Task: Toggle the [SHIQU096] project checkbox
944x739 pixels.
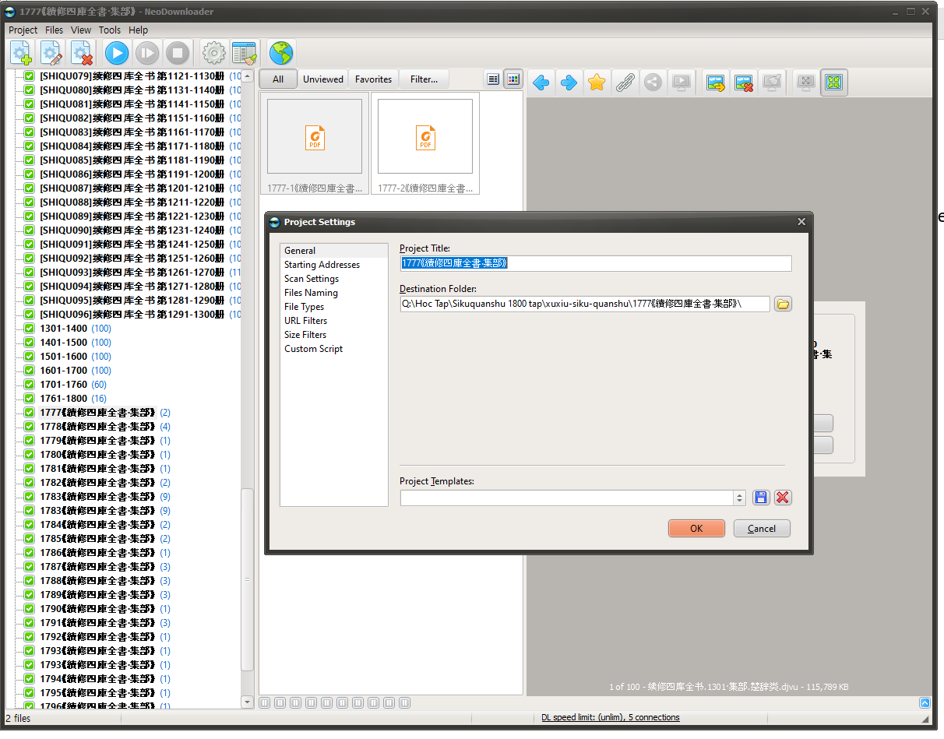Action: [x=29, y=315]
